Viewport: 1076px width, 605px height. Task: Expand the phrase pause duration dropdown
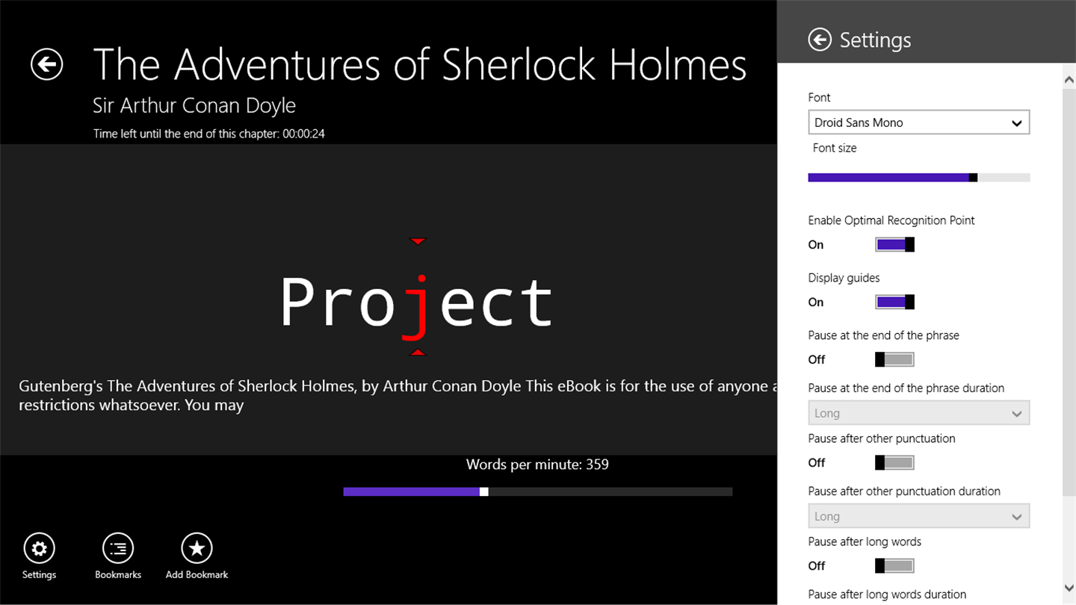[x=918, y=413]
